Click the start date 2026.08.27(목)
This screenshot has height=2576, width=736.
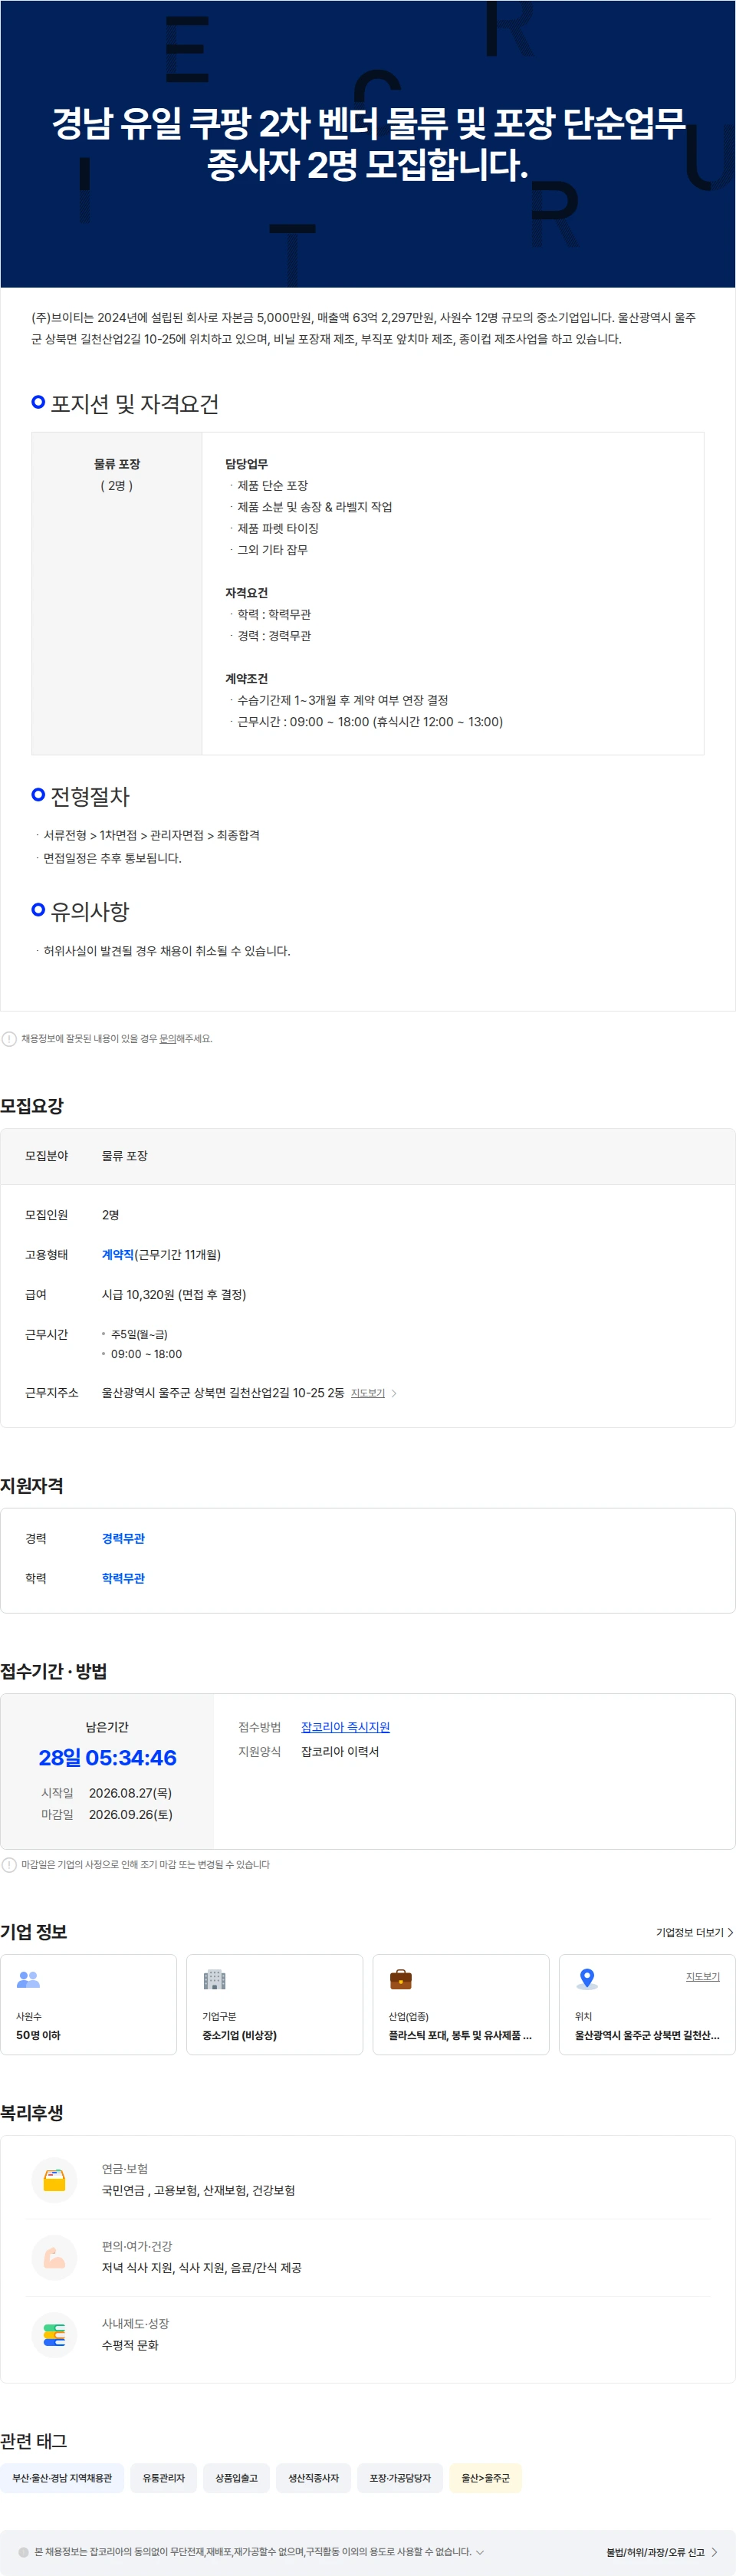tap(130, 1793)
